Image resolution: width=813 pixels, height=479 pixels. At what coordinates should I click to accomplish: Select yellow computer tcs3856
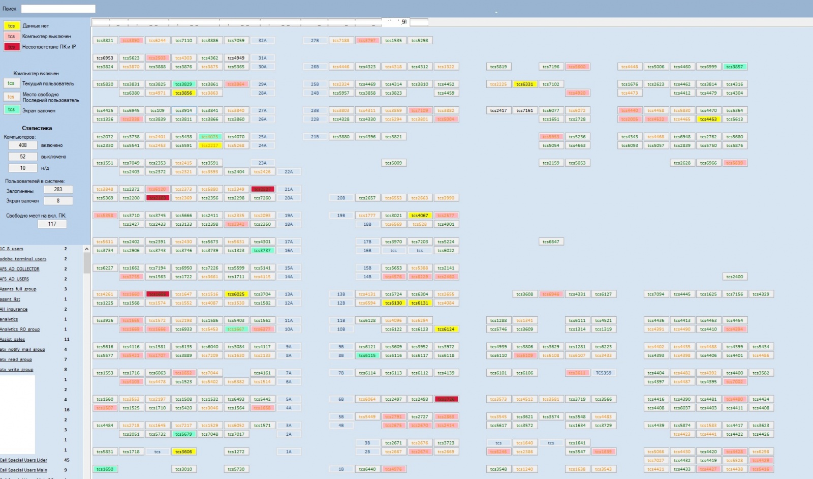[x=183, y=93]
